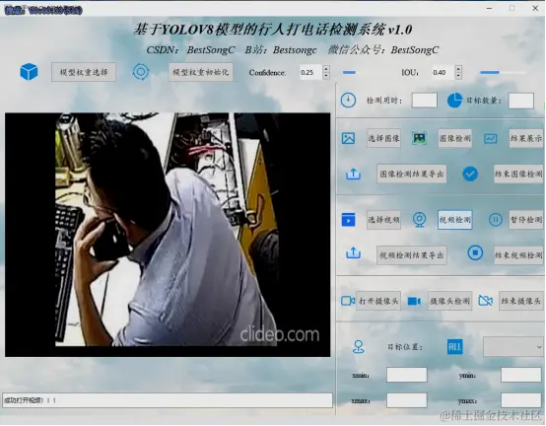The image size is (546, 426).
Task: Click the ymin coordinate field
Action: click(x=521, y=375)
